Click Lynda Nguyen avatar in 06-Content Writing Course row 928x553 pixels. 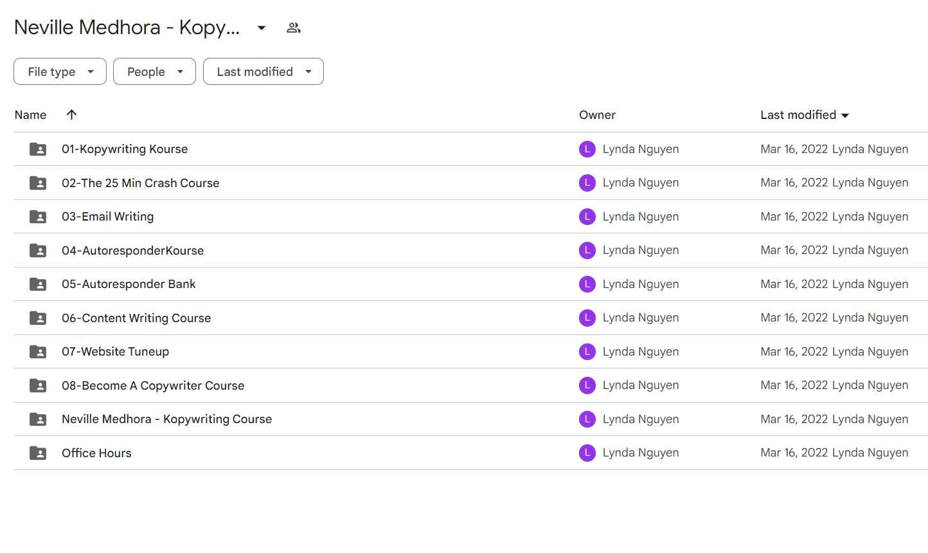[587, 318]
